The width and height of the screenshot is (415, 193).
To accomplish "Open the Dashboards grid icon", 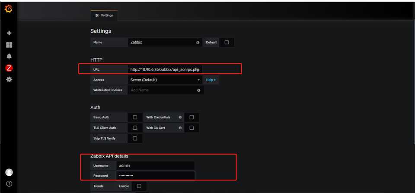I will point(9,45).
